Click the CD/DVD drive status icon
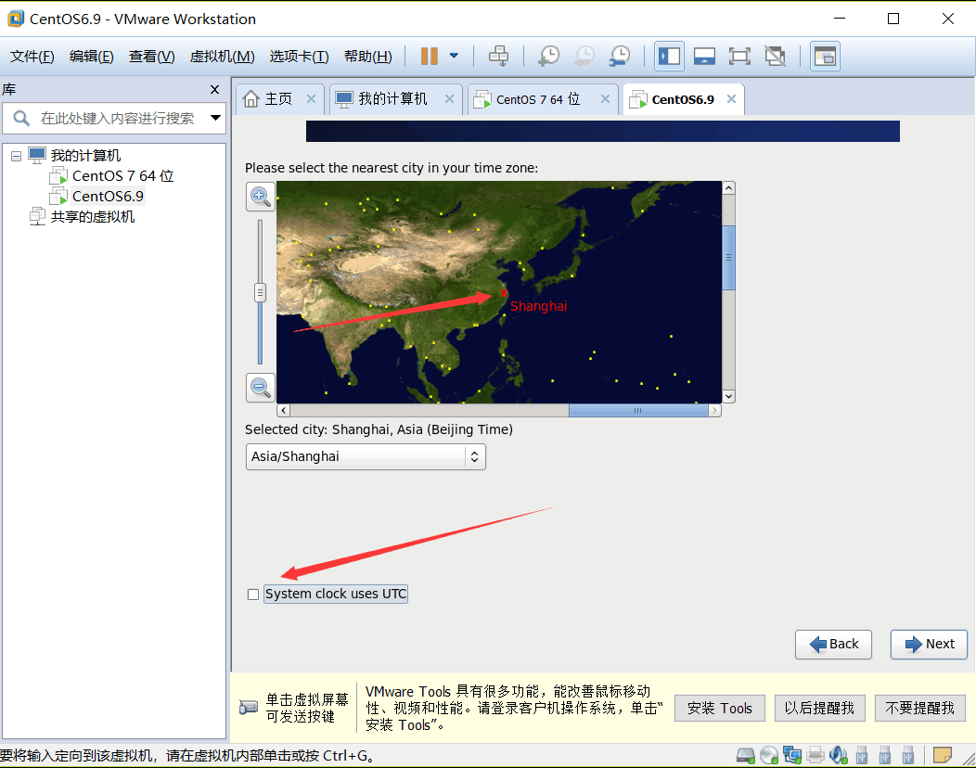976x768 pixels. click(769, 756)
